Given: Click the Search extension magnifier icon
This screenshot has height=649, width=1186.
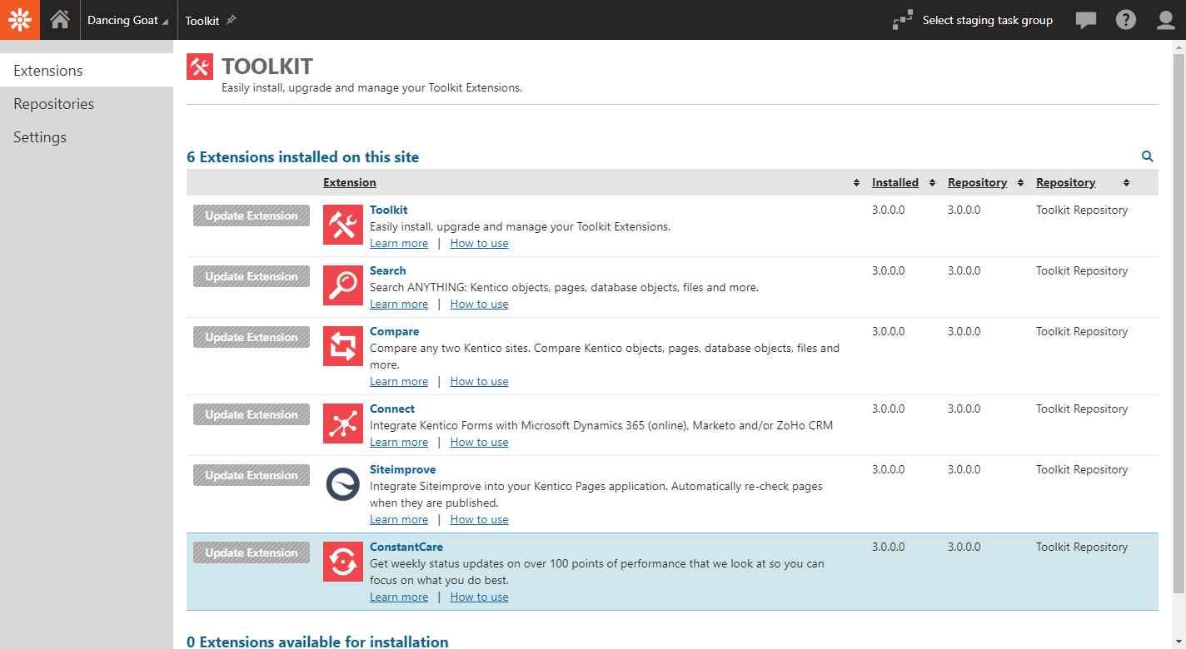Looking at the screenshot, I should (343, 286).
